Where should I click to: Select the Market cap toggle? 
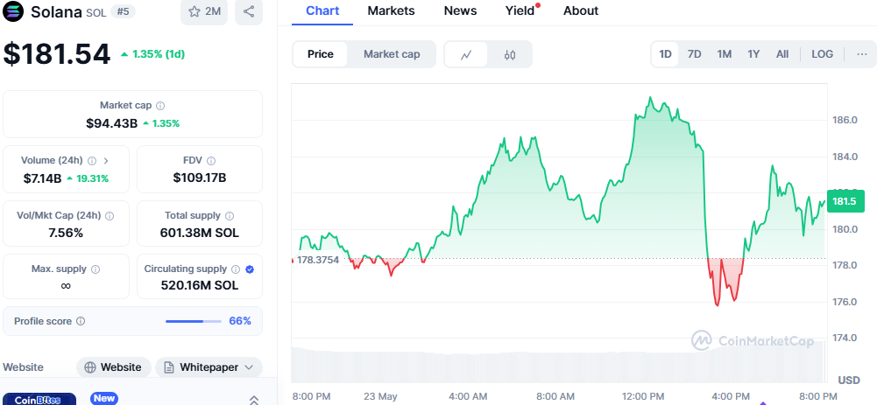coord(392,54)
